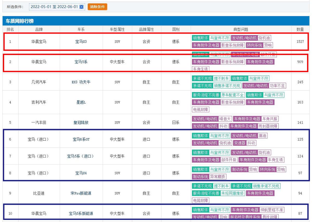This screenshot has height=222, width=312.
Task: Click the 宝马6系GT series link
Action: [81, 139]
